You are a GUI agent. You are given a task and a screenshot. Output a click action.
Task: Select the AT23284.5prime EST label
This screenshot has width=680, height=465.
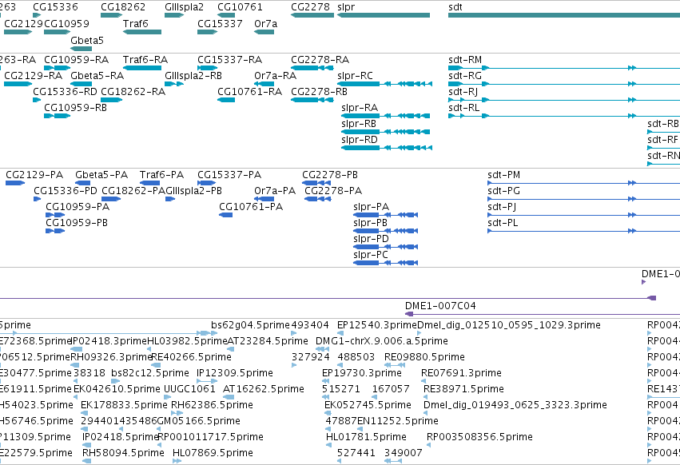[268, 341]
